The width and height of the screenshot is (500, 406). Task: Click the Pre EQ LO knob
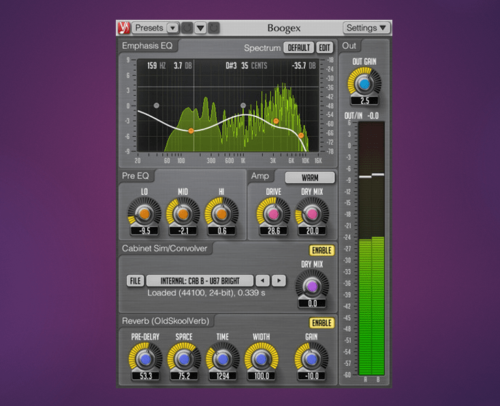pos(144,214)
